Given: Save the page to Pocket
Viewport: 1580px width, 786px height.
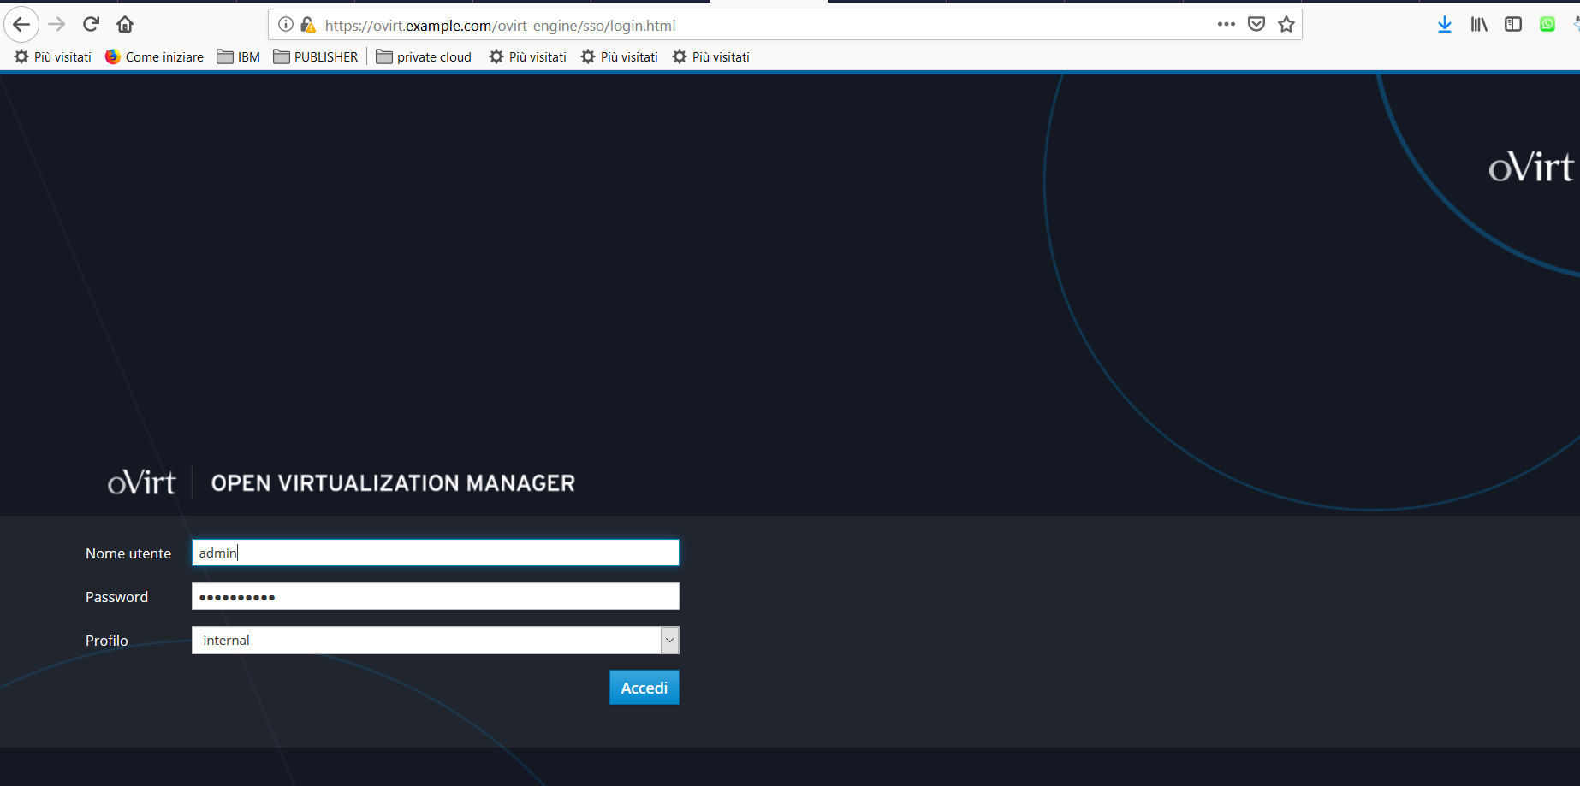Looking at the screenshot, I should 1256,24.
